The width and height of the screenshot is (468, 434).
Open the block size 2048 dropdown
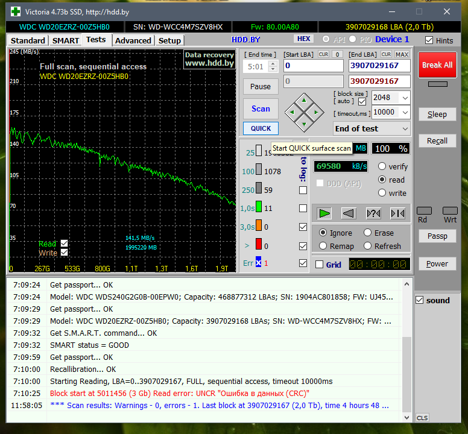point(405,98)
